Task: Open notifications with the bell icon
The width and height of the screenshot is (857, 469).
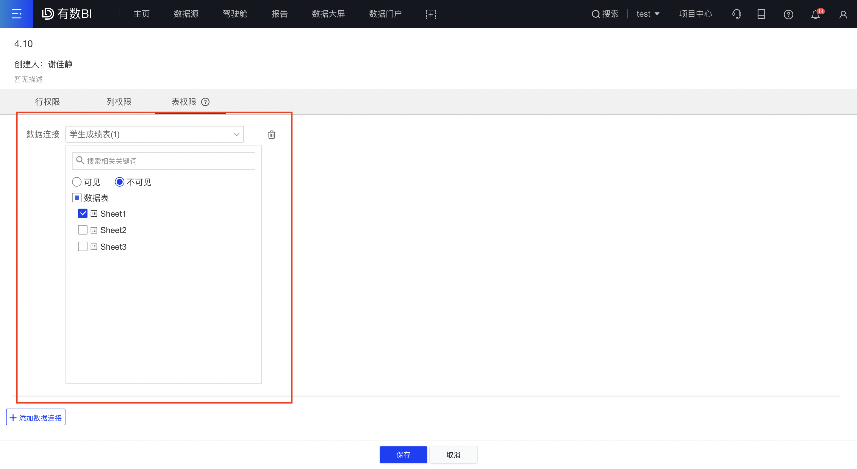Action: pyautogui.click(x=815, y=14)
